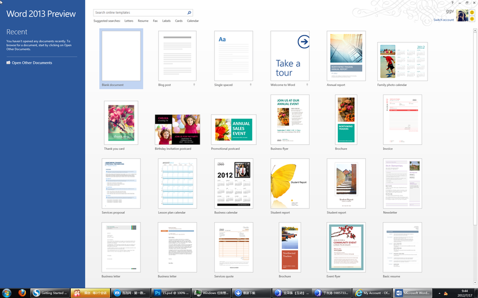
Task: Send a smile feedback face
Action: pyautogui.click(x=472, y=13)
